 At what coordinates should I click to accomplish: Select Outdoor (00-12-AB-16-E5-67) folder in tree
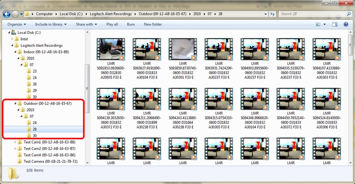click(x=48, y=103)
